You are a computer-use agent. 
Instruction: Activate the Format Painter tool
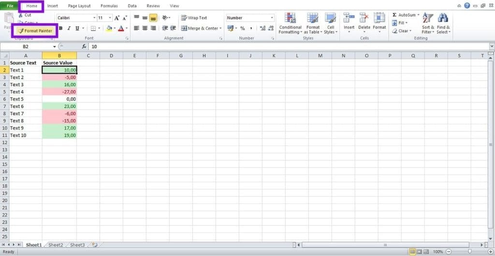click(35, 31)
